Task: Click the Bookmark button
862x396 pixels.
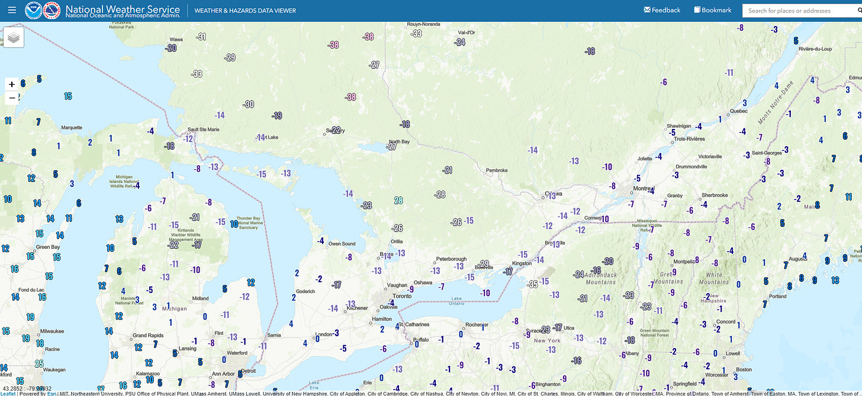Action: (x=713, y=10)
